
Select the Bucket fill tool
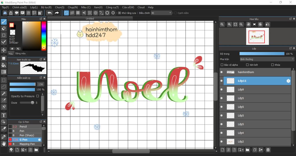pos(3,65)
